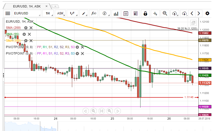Click the 1.11962 SMA 200 price tag
Screen dimensions: 215x131
coord(205,33)
